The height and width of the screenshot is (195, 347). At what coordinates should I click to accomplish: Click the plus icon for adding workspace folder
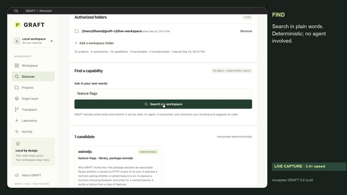point(76,43)
